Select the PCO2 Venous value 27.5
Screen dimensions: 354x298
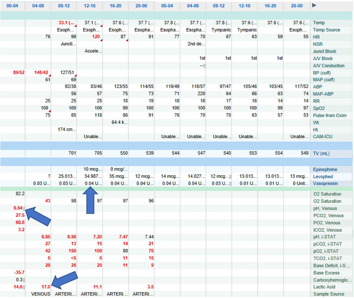[x=20, y=215]
